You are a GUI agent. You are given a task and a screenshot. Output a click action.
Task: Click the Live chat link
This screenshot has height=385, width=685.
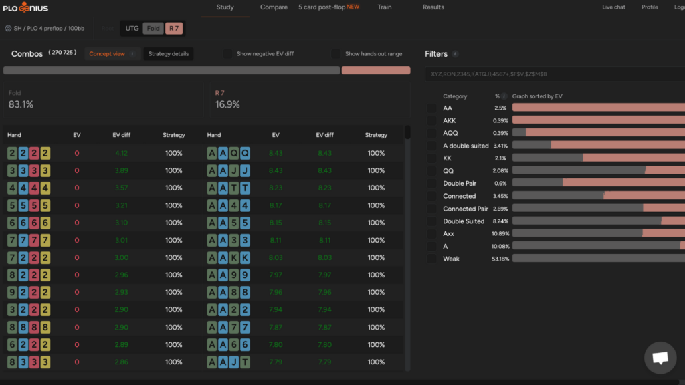tap(613, 7)
